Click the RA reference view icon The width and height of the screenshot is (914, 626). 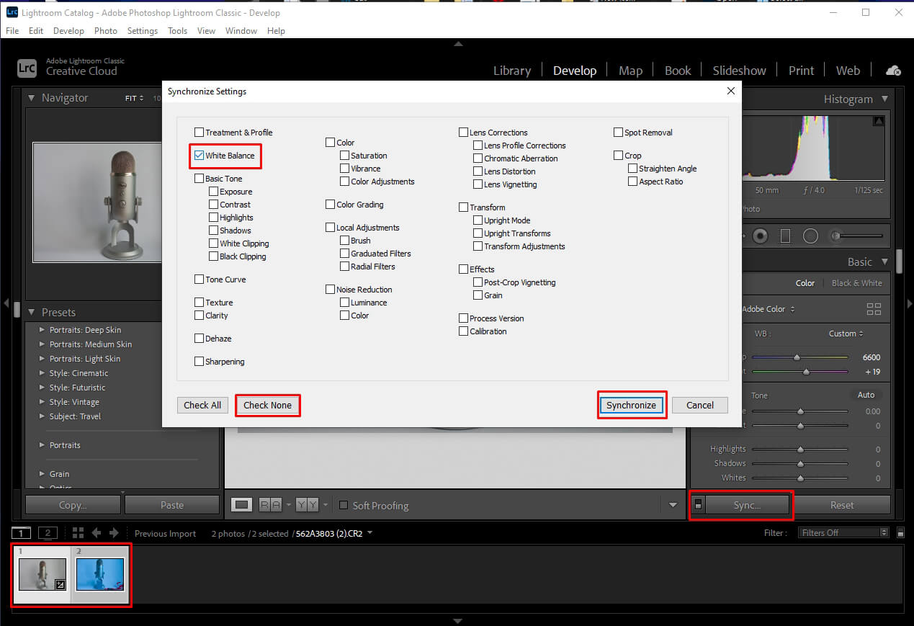click(x=270, y=505)
